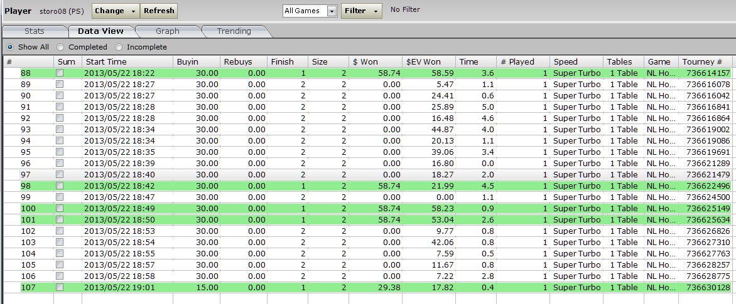Tick the Sum checkbox for row 98
This screenshot has height=304, width=736.
pos(60,186)
